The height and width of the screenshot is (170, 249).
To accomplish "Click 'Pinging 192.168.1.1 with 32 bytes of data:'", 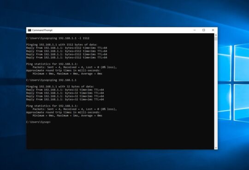I will pos(60,86).
